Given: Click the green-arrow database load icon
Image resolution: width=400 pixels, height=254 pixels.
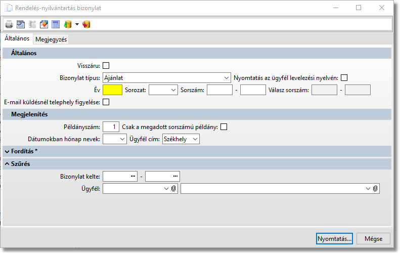Looking at the screenshot, I should tap(68, 24).
